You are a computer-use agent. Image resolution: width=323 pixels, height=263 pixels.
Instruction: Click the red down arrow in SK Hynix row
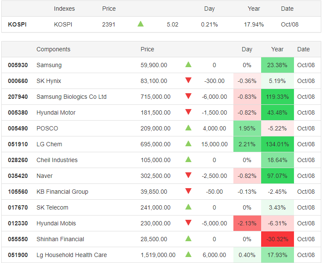188,80
